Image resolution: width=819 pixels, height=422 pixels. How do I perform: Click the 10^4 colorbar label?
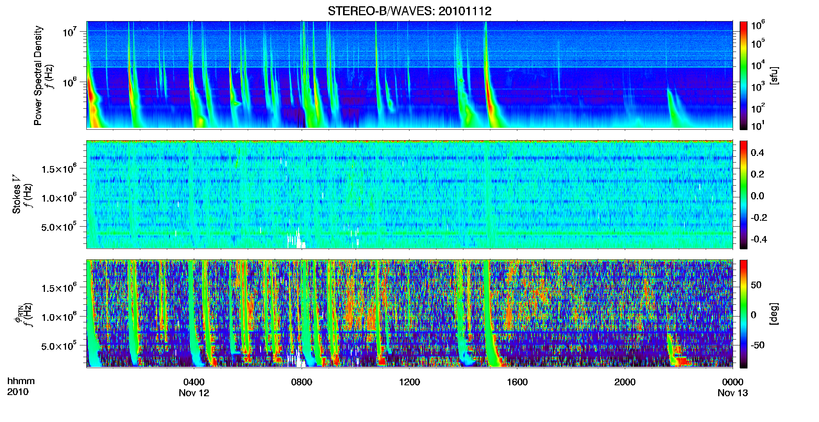(x=758, y=65)
